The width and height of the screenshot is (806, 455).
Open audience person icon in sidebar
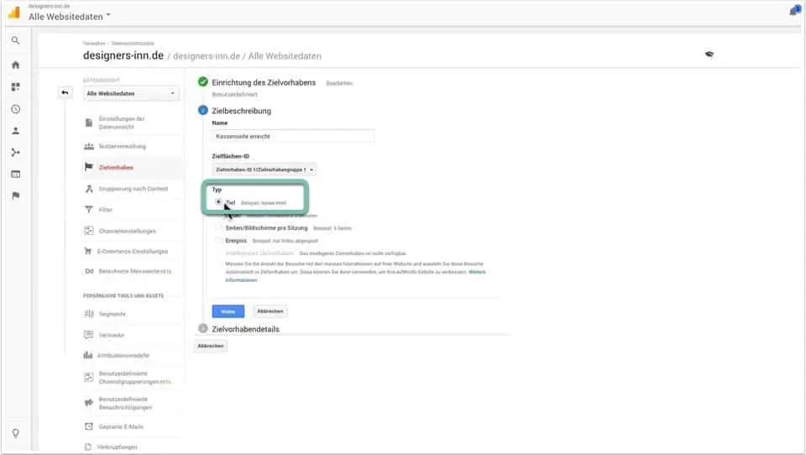pyautogui.click(x=15, y=131)
